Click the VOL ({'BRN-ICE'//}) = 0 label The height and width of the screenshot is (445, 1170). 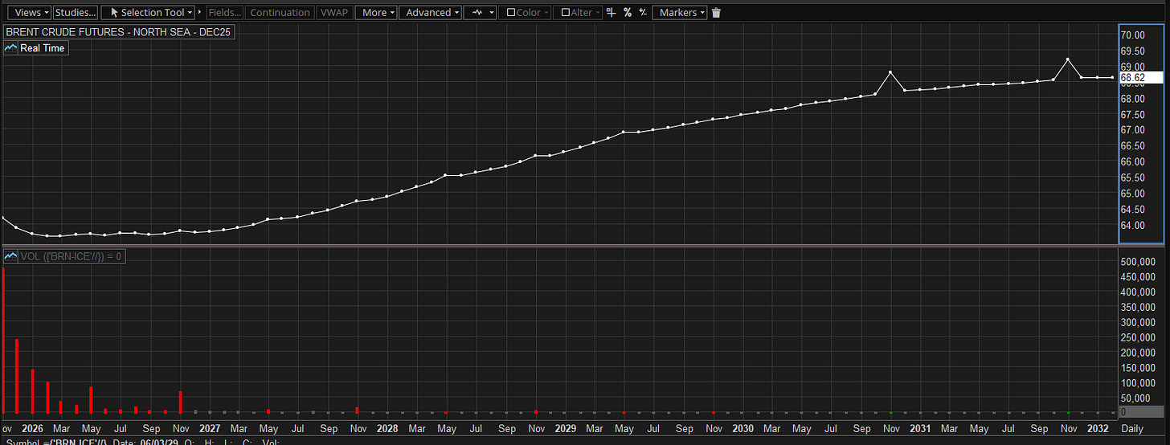coord(71,256)
